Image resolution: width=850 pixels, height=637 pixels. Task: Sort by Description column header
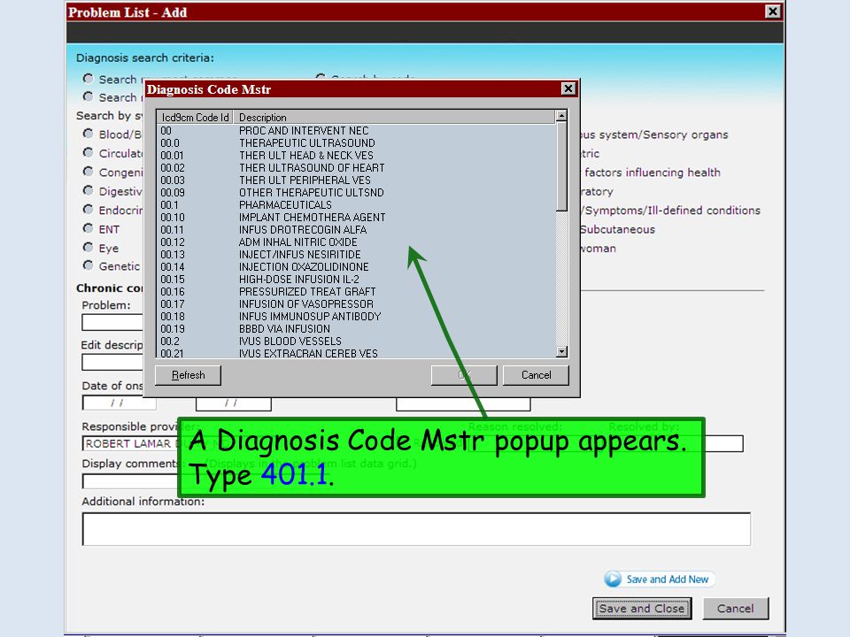pos(394,117)
